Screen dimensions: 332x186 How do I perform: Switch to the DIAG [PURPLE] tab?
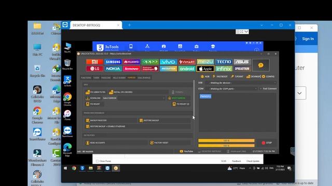[144, 78]
